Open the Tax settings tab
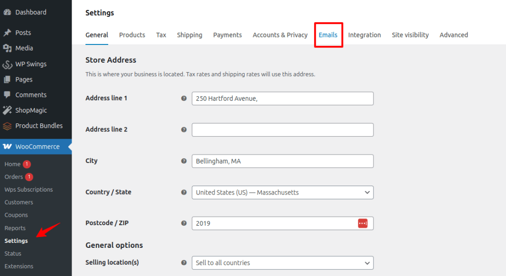Screen dimensions: 506x276 click(x=161, y=35)
